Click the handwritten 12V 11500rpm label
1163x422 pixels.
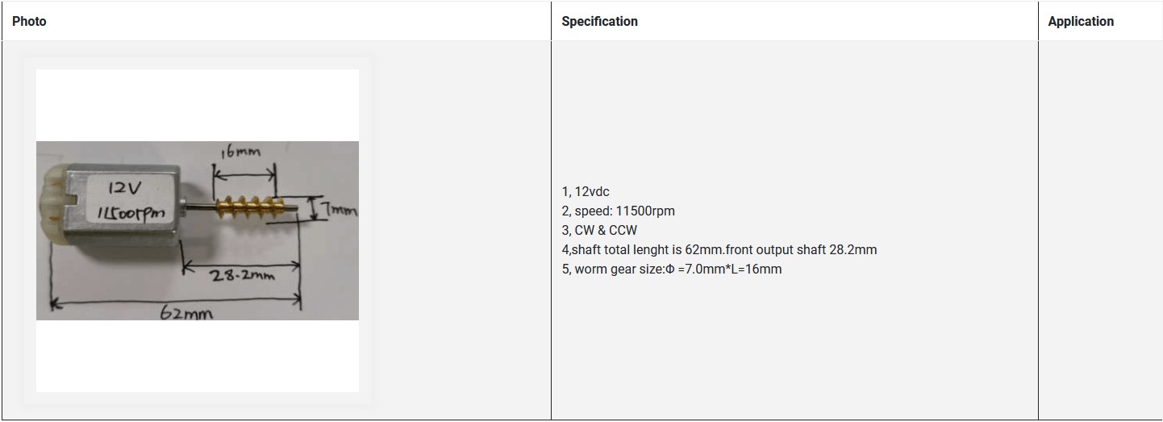pos(129,201)
